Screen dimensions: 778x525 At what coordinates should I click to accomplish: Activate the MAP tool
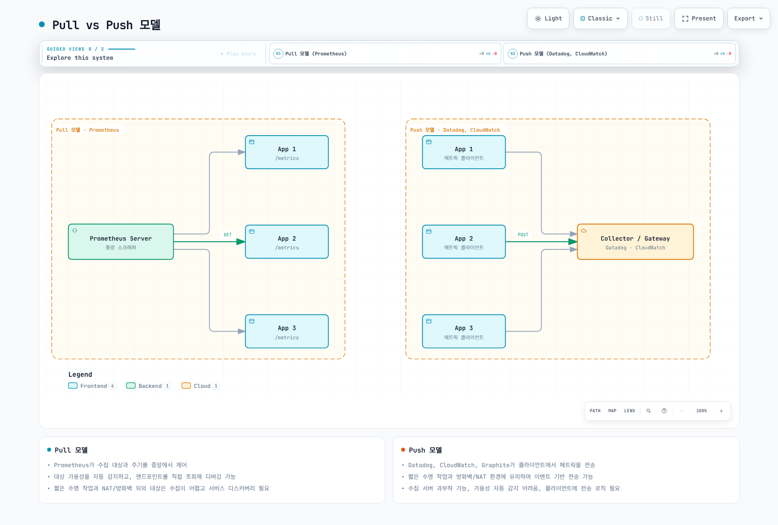[613, 411]
